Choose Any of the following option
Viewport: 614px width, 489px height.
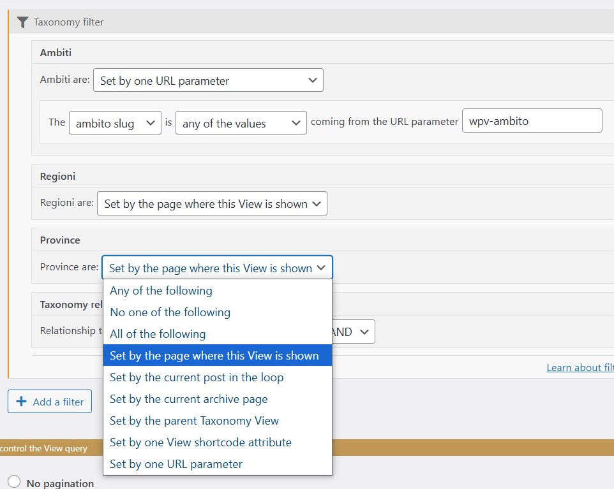click(x=161, y=291)
